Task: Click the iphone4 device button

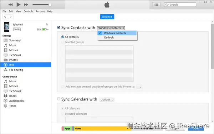Action: pyautogui.click(x=107, y=17)
